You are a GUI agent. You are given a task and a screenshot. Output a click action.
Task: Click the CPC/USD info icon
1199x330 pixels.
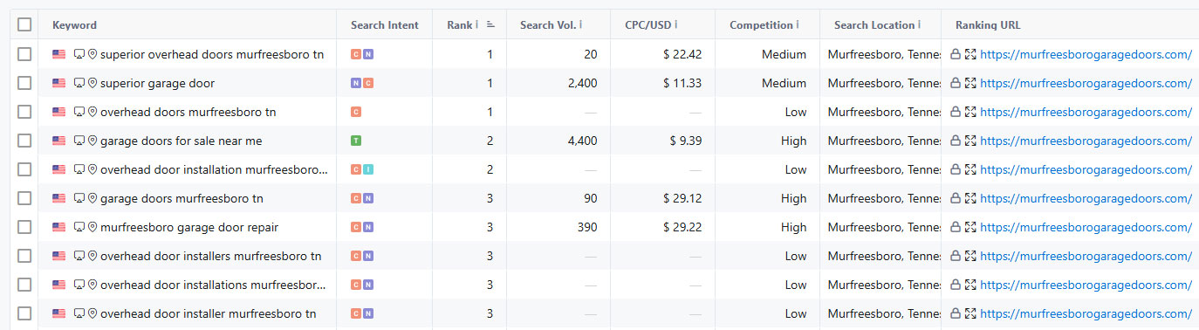pyautogui.click(x=675, y=24)
